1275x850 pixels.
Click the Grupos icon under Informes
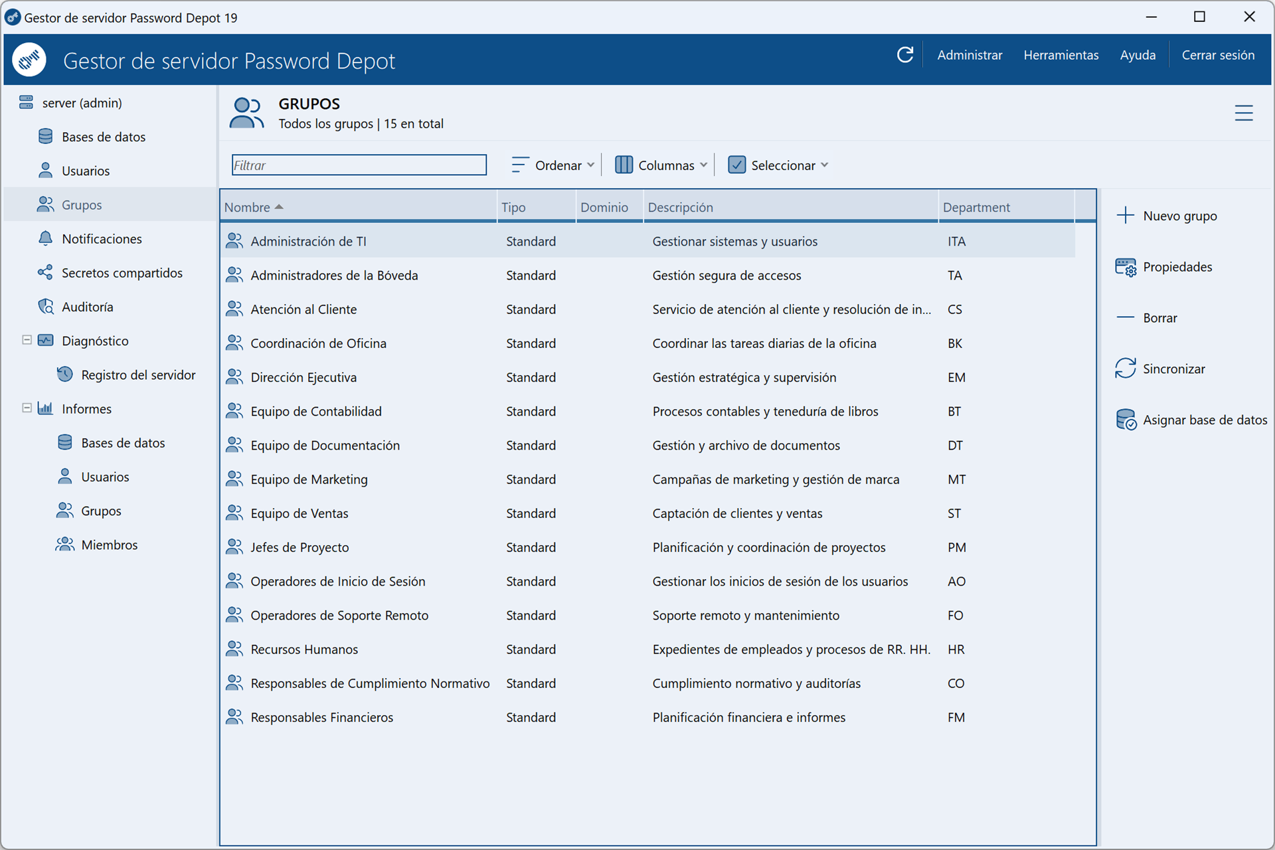(x=64, y=511)
